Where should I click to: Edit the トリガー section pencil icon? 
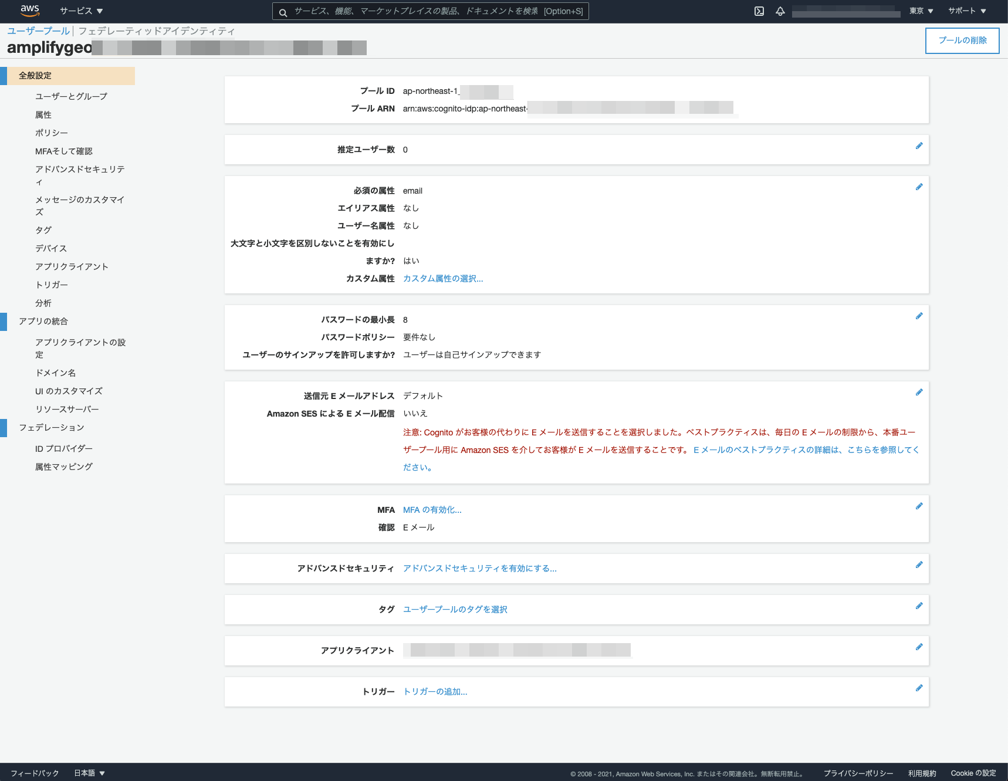pos(919,688)
